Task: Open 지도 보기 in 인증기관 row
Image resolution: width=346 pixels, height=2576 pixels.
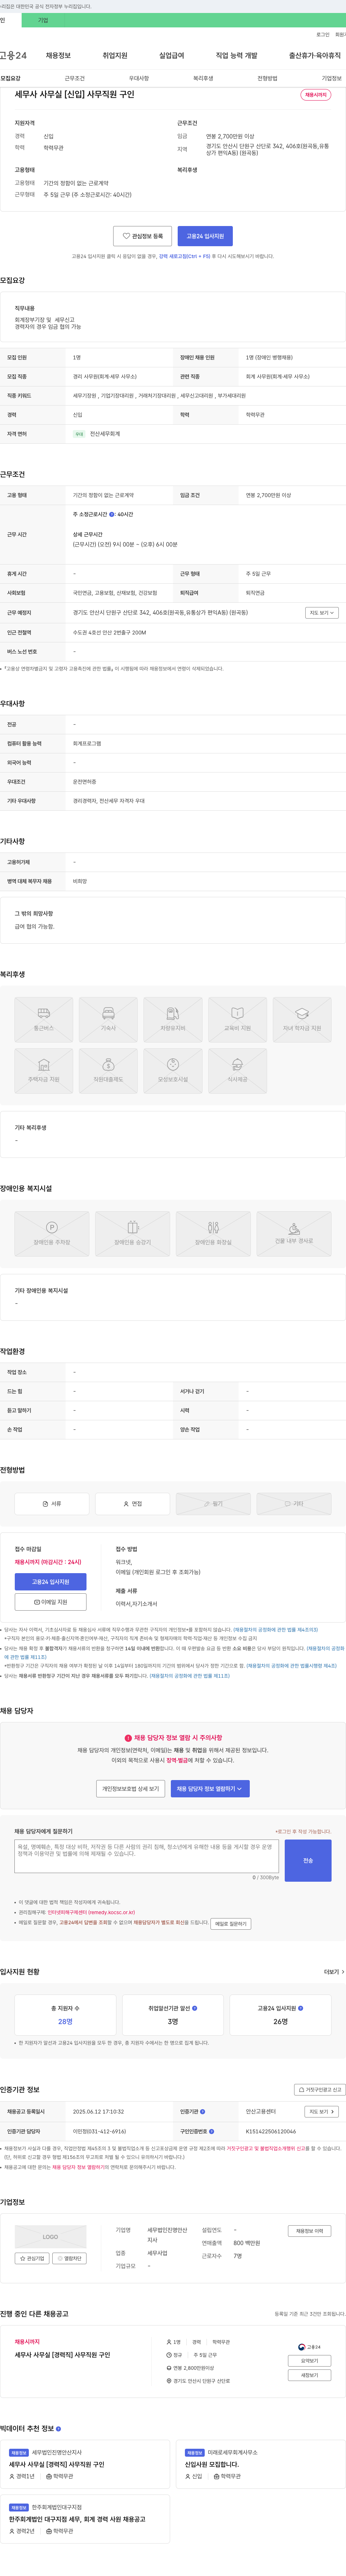Action: tap(322, 2112)
